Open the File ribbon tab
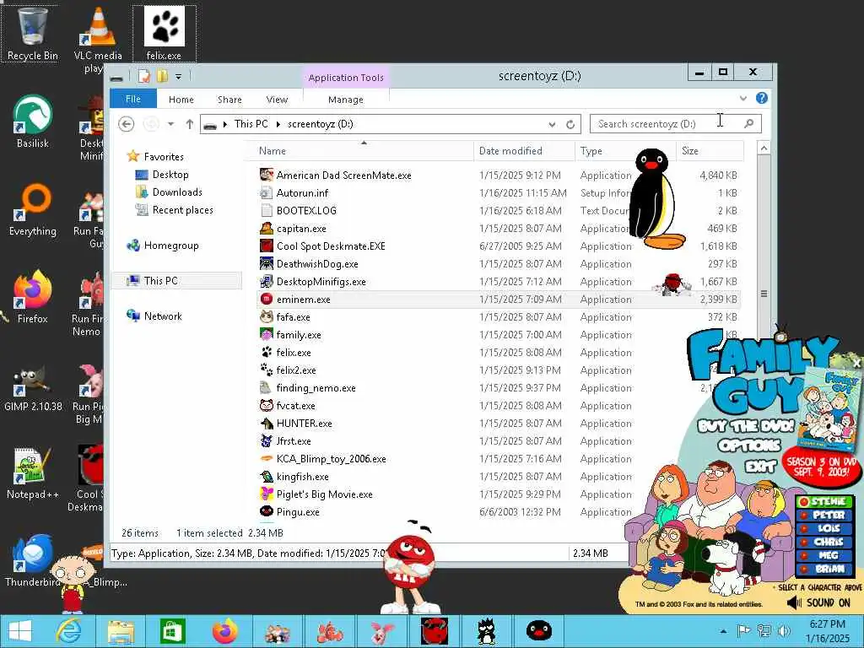This screenshot has width=864, height=648. tap(133, 100)
